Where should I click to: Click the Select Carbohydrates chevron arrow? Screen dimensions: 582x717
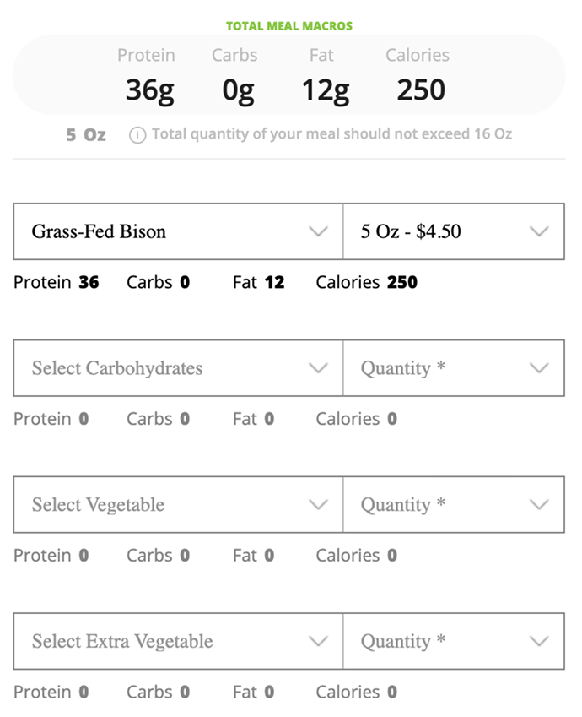point(319,368)
